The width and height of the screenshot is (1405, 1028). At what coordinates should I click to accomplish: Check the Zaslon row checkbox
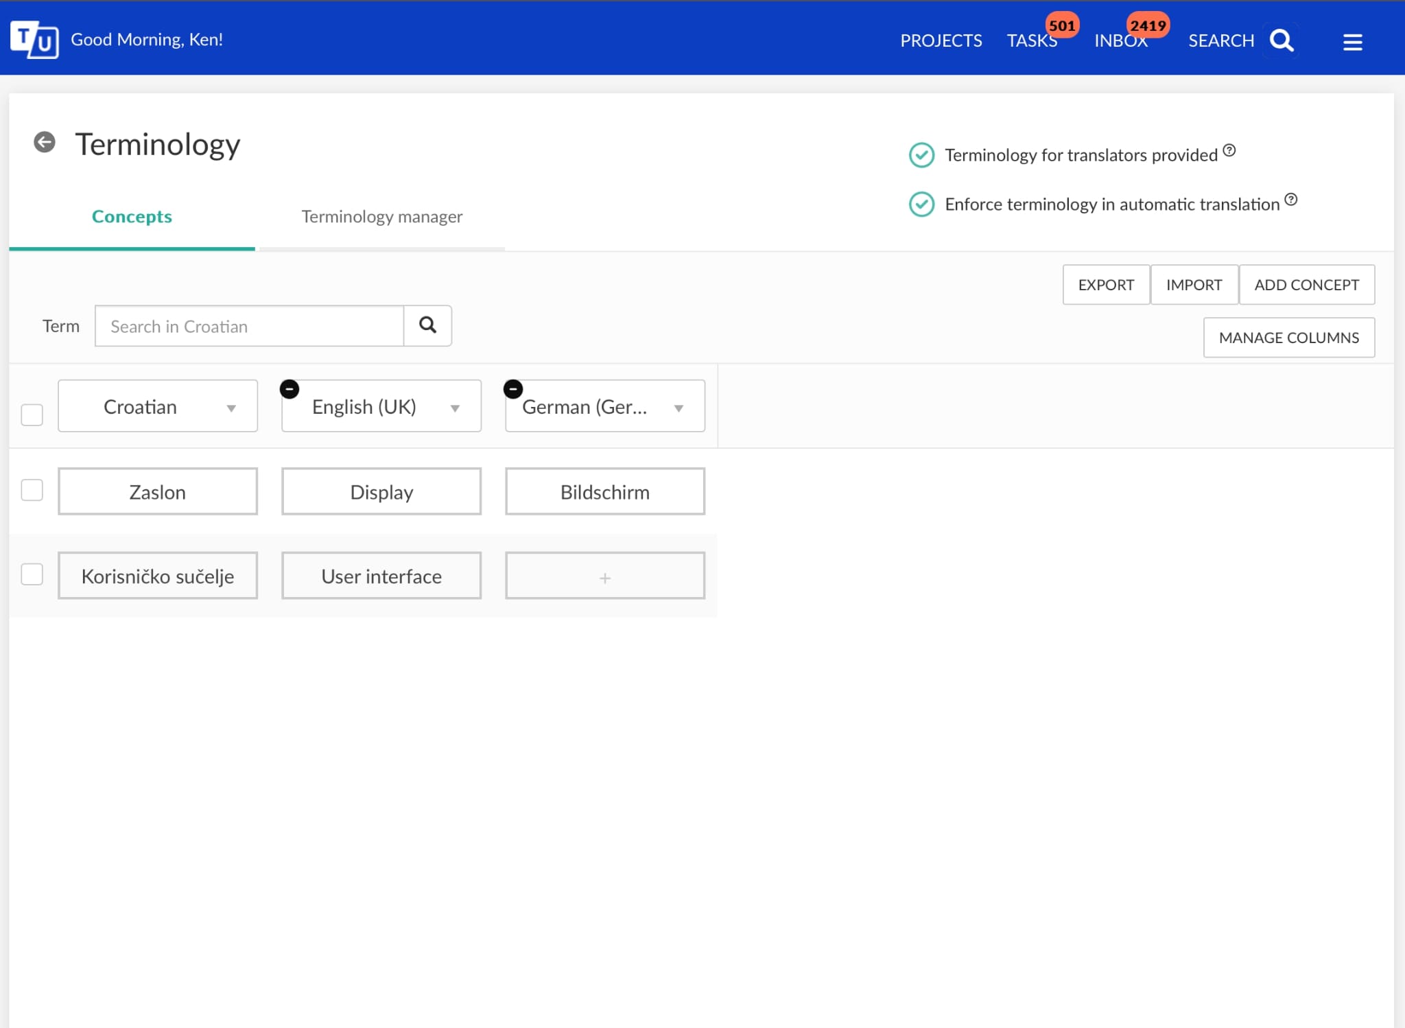point(32,490)
